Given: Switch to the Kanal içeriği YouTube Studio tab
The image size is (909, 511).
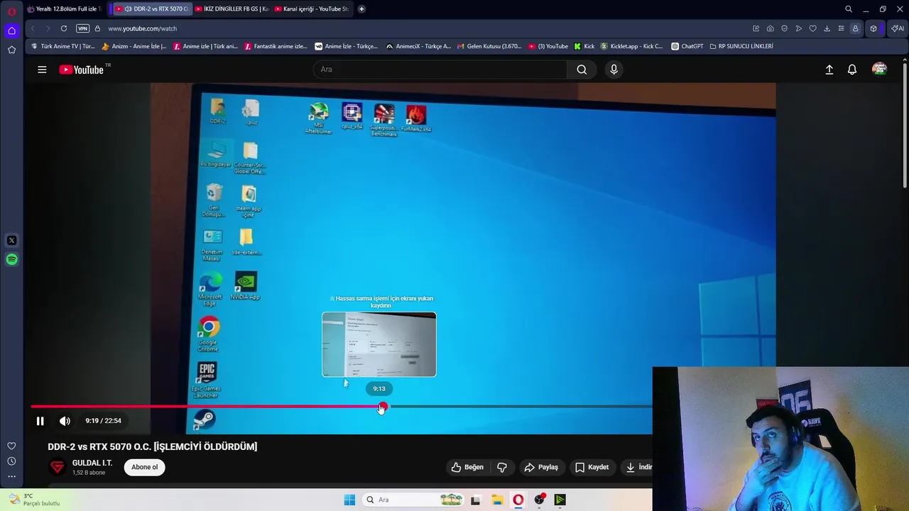Looking at the screenshot, I should coord(311,9).
